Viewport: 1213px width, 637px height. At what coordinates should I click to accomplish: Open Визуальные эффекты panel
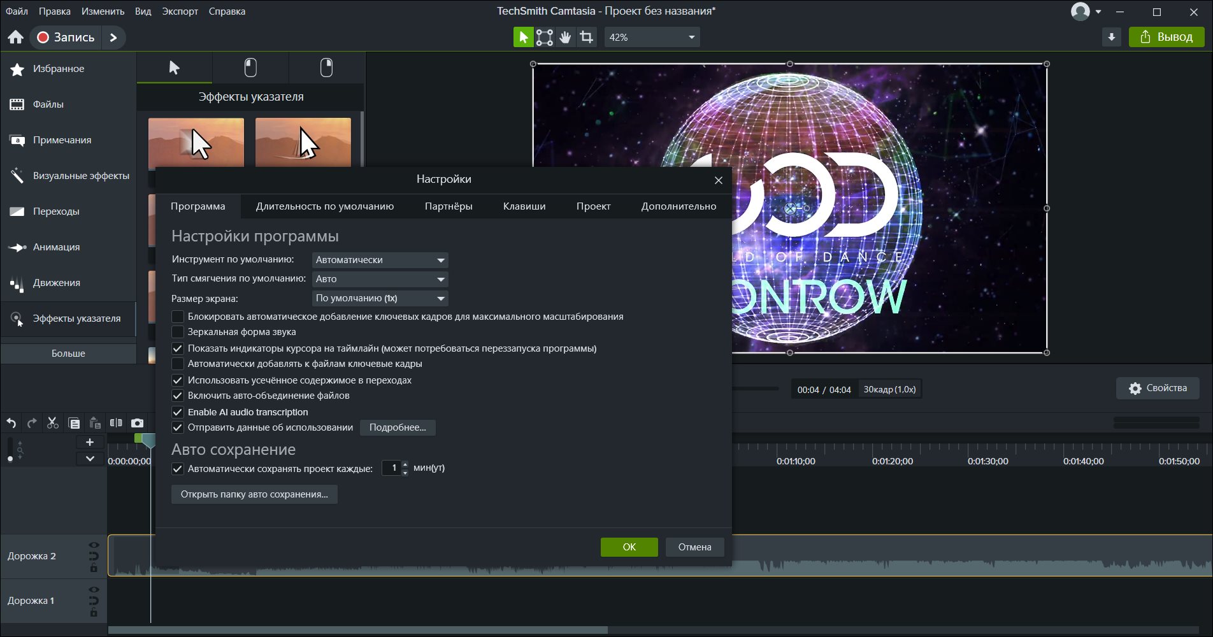pos(68,176)
